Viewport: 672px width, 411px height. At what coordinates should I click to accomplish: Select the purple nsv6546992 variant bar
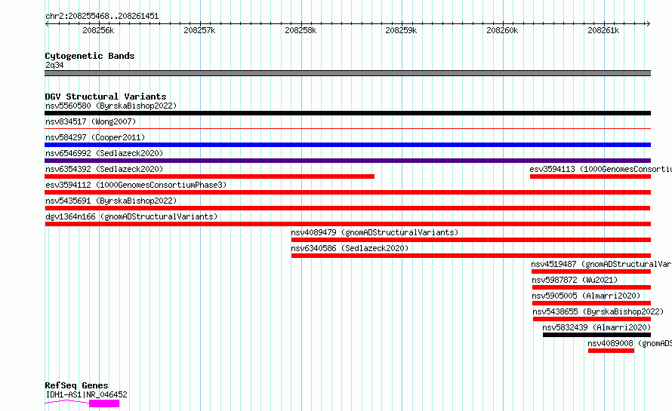[x=347, y=161]
